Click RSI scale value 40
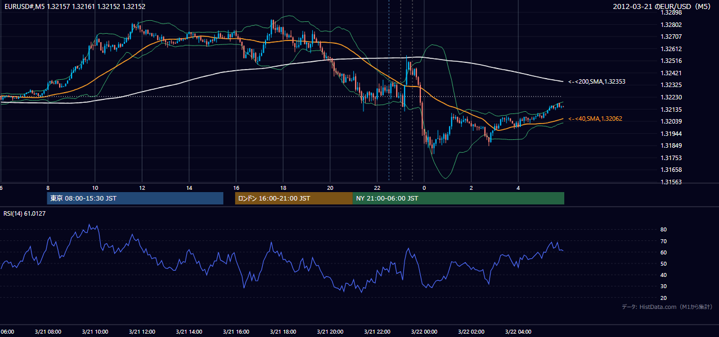 [663, 275]
